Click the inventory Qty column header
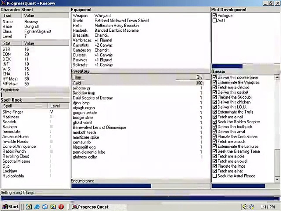This screenshot has width=281, height=211. 189,77
